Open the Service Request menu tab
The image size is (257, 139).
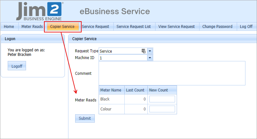coord(95,27)
